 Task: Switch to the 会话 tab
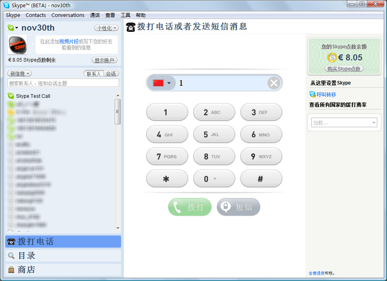click(x=111, y=74)
